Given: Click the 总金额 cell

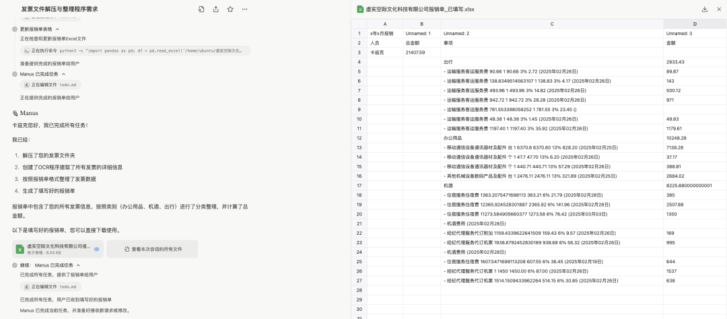Looking at the screenshot, I should 421,42.
